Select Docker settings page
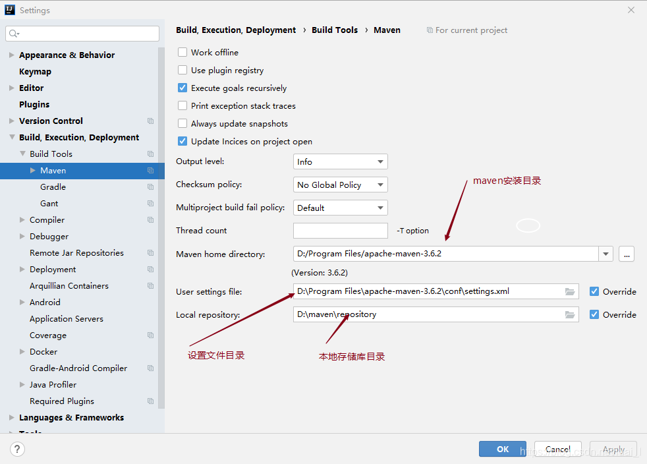 pos(43,352)
